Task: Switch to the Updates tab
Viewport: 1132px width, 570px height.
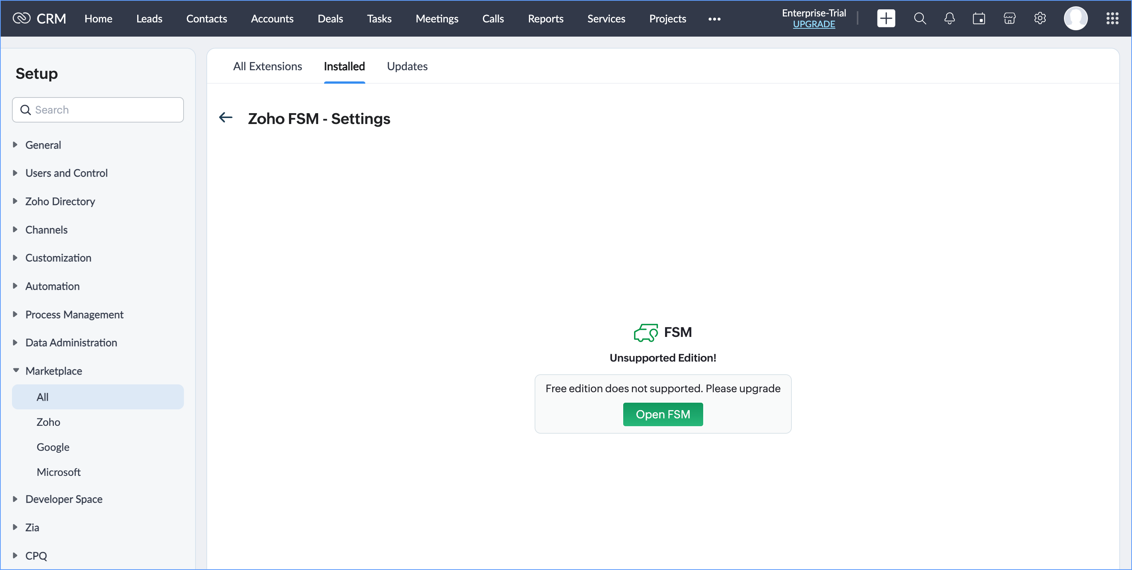Action: point(407,66)
